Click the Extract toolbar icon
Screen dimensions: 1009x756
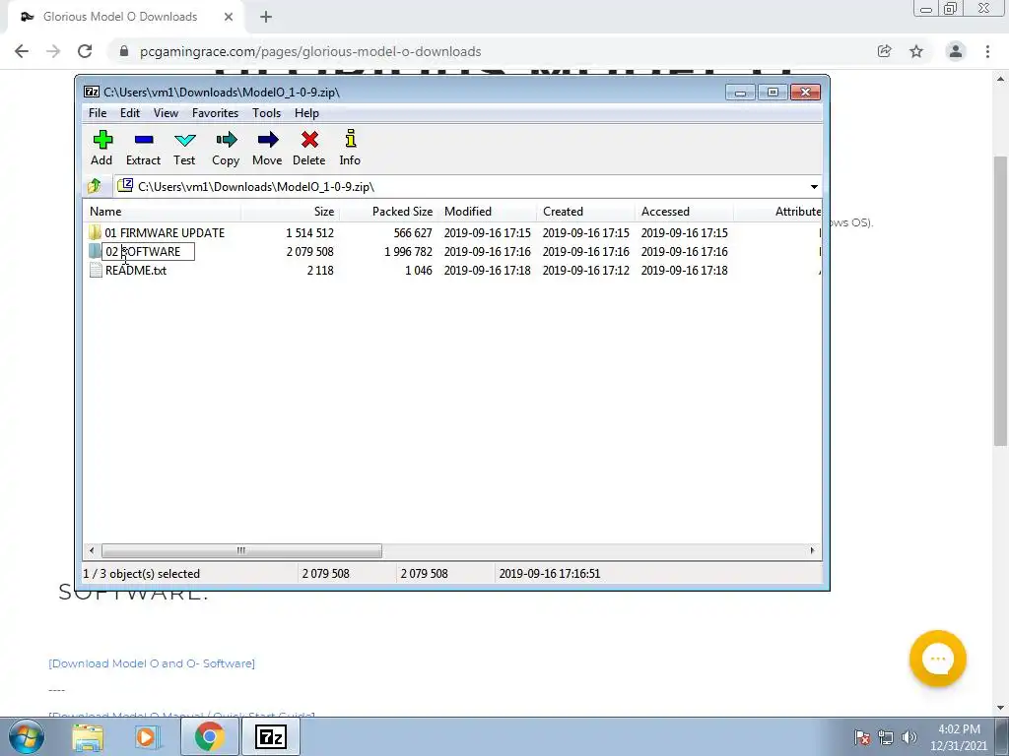[x=143, y=148]
